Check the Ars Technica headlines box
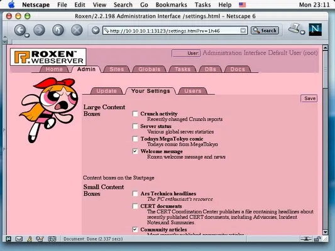The image size is (335, 251). (135, 193)
